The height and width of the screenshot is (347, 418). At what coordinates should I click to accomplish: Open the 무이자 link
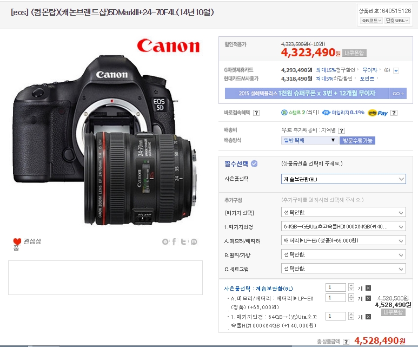tap(370, 70)
